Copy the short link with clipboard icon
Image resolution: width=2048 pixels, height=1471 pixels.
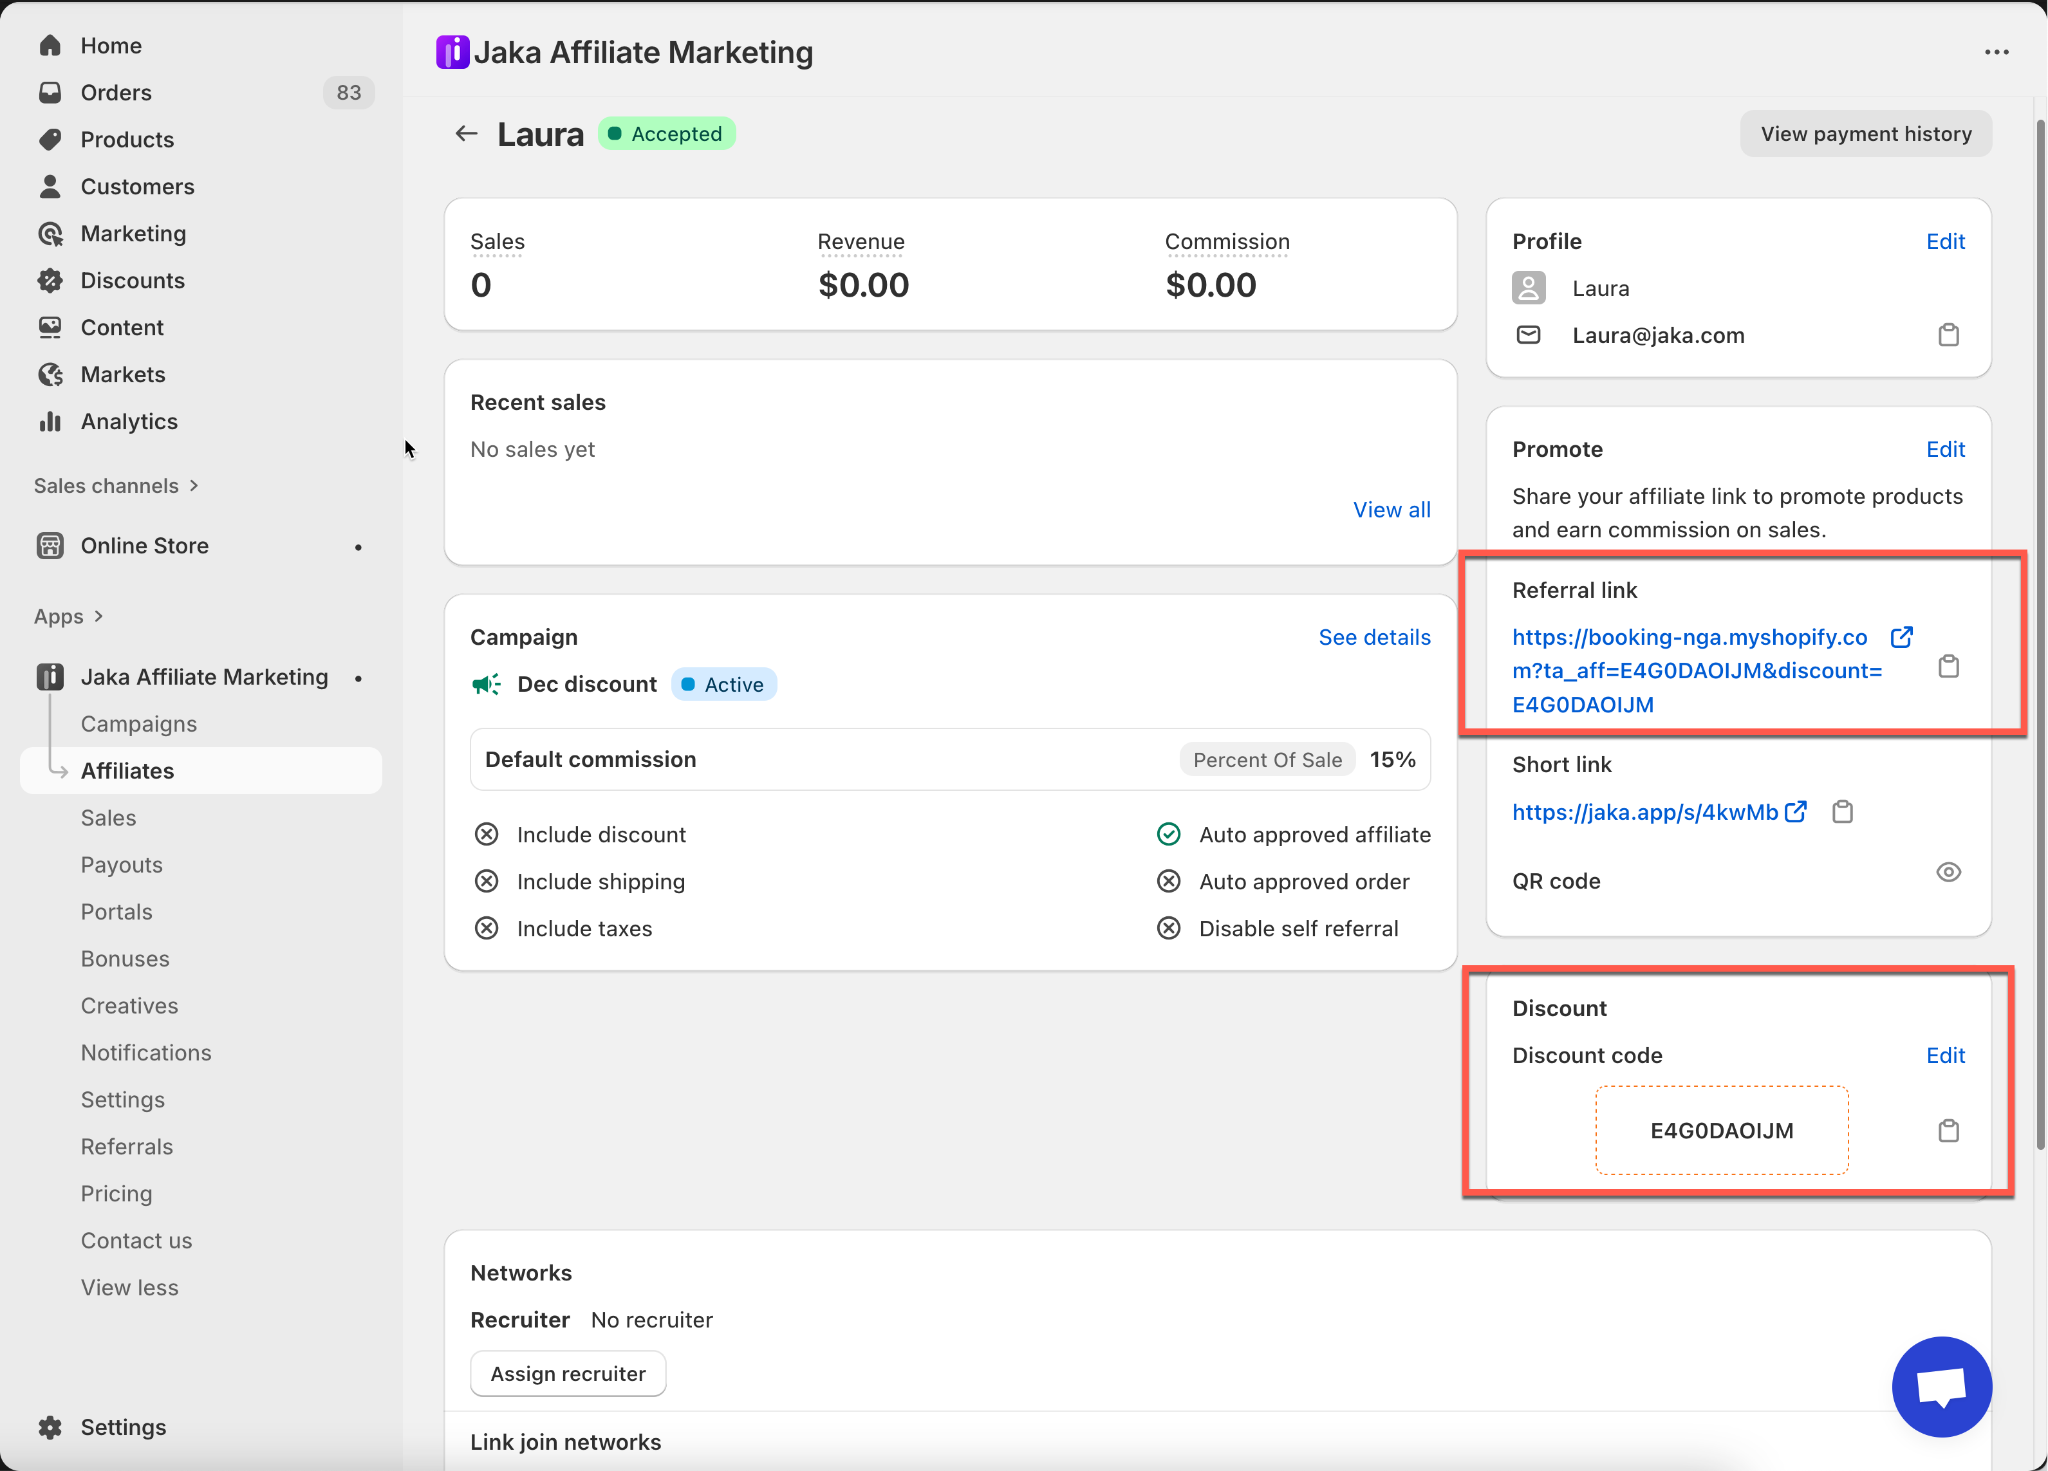pyautogui.click(x=1842, y=812)
